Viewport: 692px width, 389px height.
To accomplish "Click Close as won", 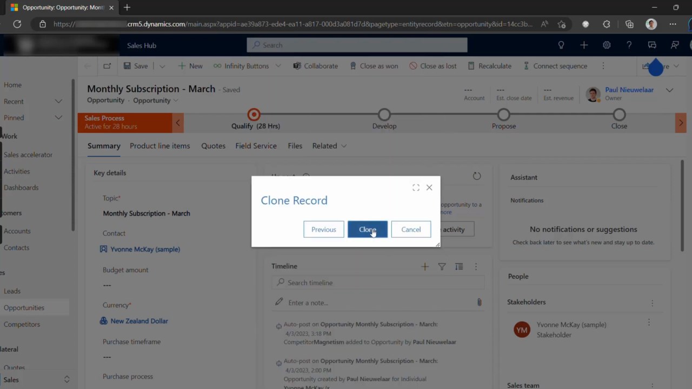I will point(374,66).
